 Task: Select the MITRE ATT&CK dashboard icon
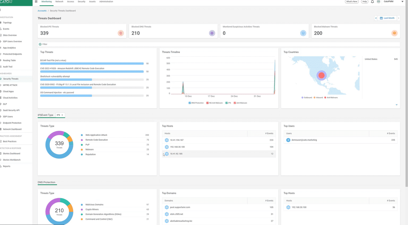pos(10,85)
